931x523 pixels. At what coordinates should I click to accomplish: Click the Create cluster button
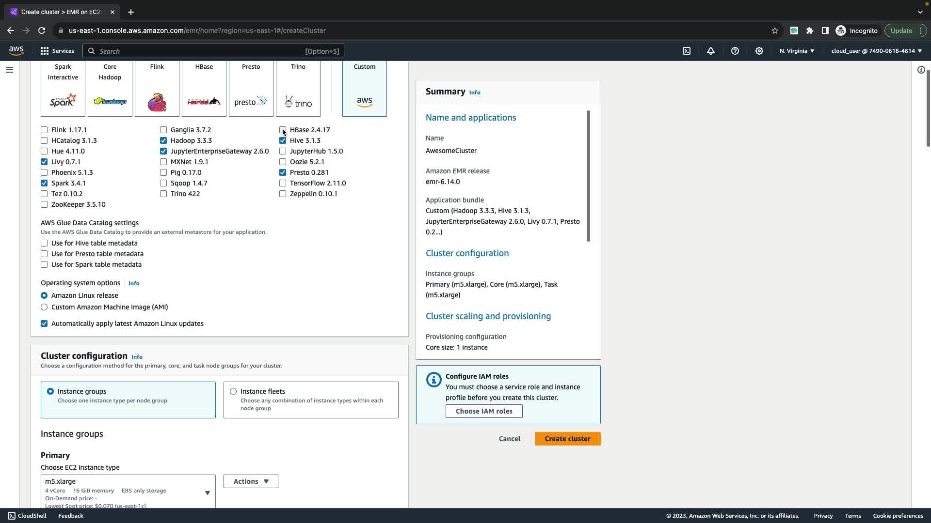(567, 439)
